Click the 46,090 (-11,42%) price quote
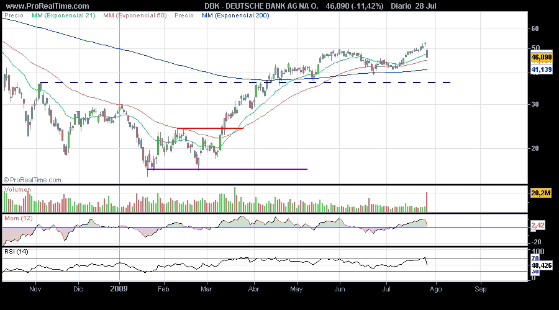Image resolution: width=559 pixels, height=310 pixels. 355,6
